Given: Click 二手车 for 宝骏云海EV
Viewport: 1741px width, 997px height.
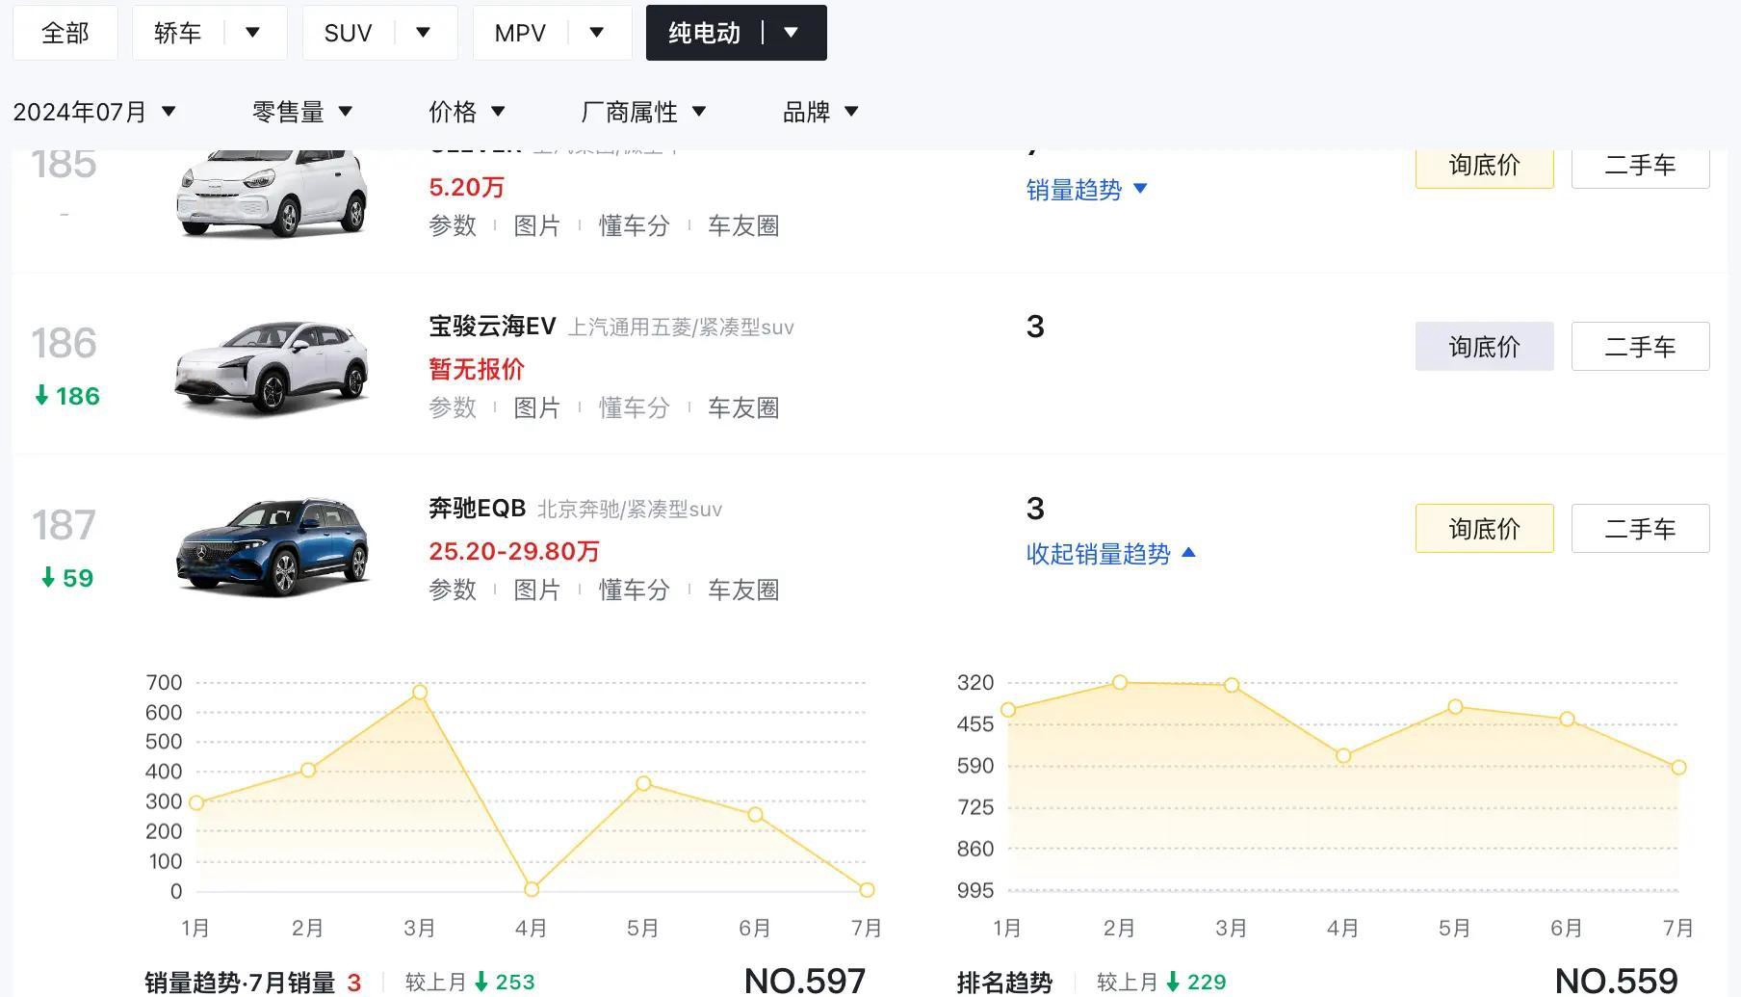Looking at the screenshot, I should (x=1640, y=346).
